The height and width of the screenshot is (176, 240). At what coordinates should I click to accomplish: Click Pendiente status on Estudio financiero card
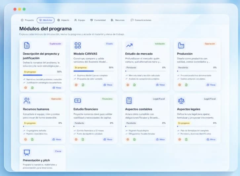pyautogui.click(x=79, y=123)
